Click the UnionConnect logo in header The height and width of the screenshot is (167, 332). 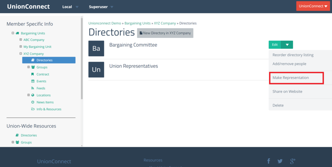point(29,6)
